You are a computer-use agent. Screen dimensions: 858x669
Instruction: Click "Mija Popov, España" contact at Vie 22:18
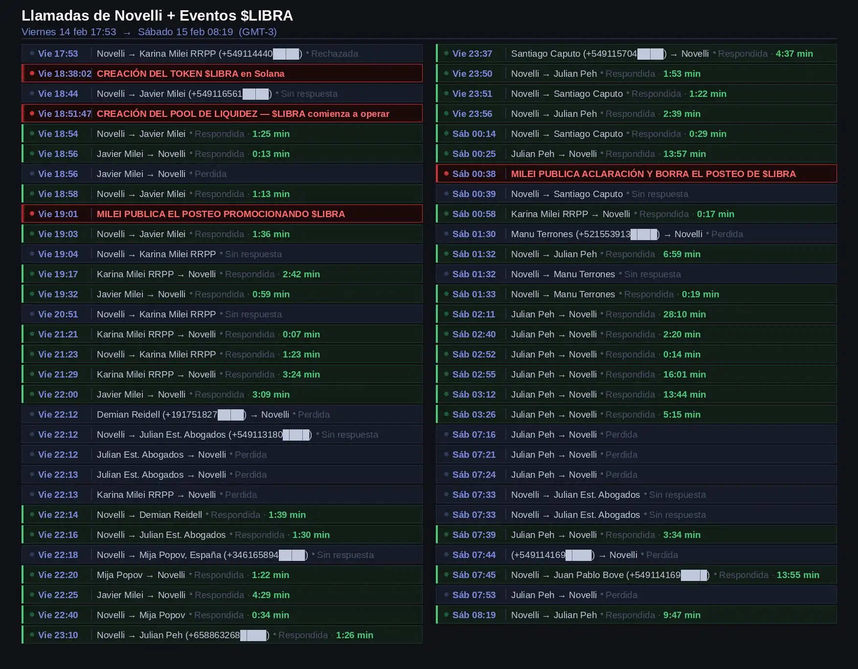180,555
